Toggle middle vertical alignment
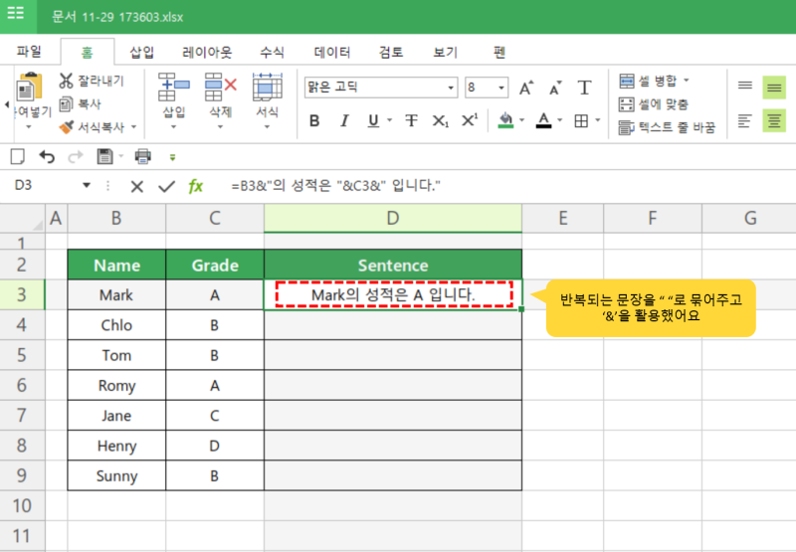 click(774, 88)
